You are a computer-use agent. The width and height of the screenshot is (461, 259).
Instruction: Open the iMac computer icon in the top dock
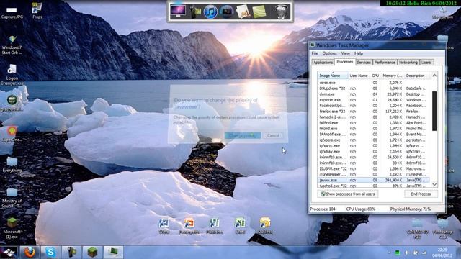coord(179,12)
